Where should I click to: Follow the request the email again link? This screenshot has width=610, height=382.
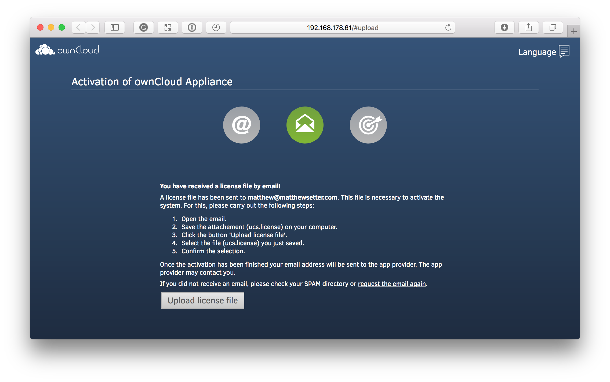tap(392, 284)
